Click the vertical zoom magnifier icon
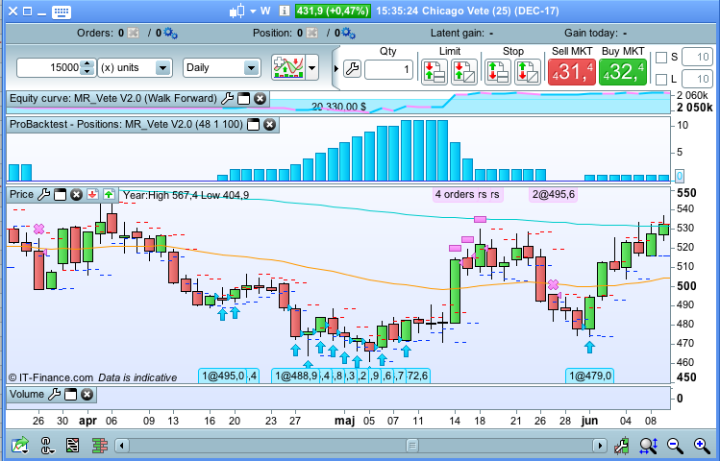 click(649, 445)
